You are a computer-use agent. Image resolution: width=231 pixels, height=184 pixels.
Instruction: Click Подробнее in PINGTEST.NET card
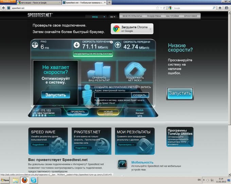click(x=82, y=148)
